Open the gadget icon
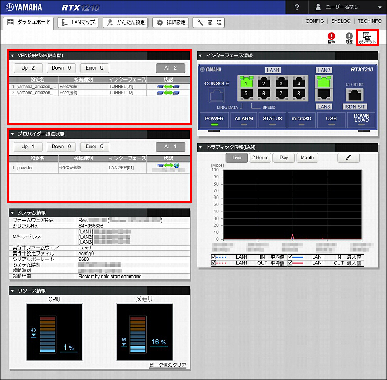Screen dimensions: 387x380 pyautogui.click(x=367, y=38)
